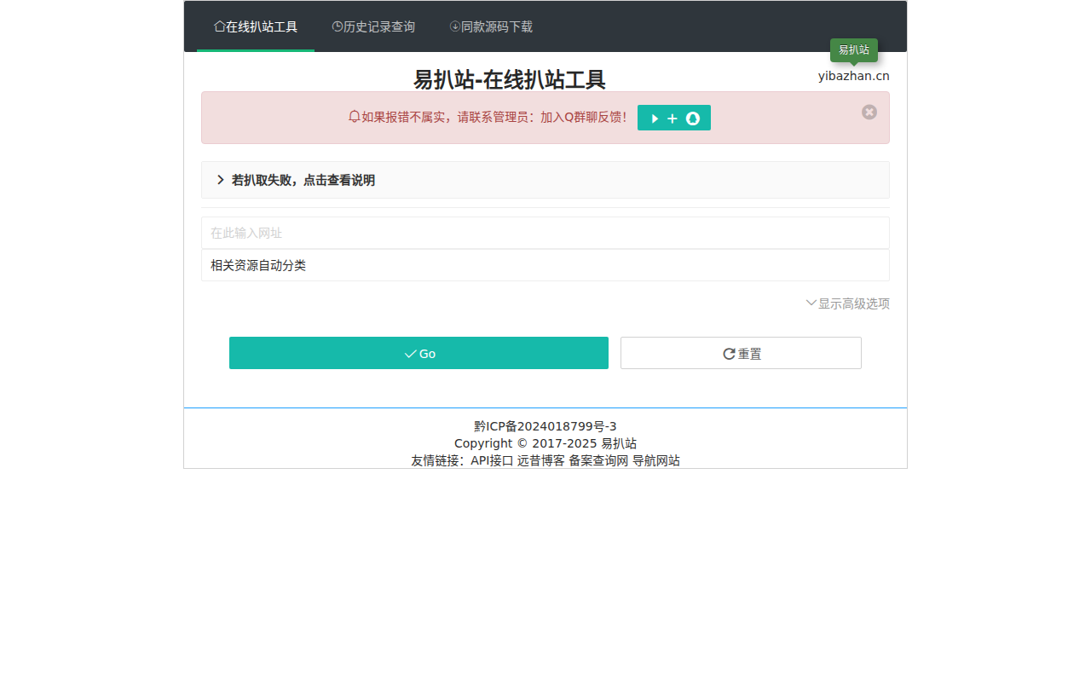Open the 黔ICP备2024018799号-3 link
This screenshot has width=1091, height=682.
point(545,426)
